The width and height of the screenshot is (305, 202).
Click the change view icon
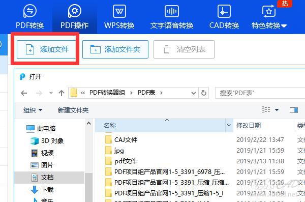click(266, 110)
